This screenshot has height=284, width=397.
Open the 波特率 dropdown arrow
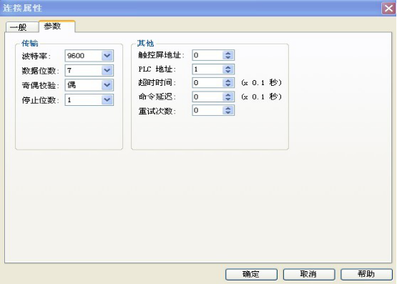[x=107, y=55]
